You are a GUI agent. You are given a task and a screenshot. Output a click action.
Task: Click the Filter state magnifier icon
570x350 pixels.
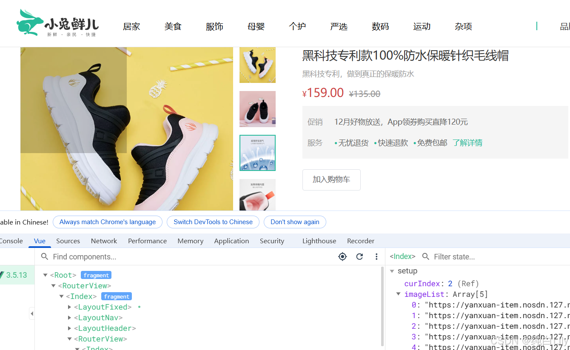426,256
